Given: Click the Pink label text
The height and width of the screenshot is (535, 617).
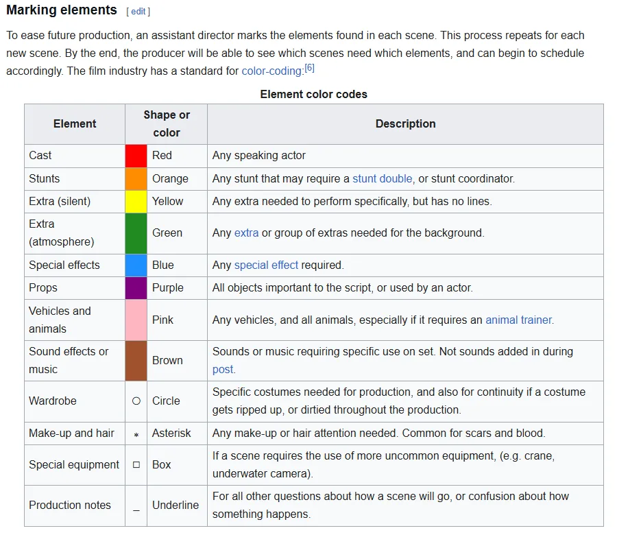Looking at the screenshot, I should click(162, 320).
